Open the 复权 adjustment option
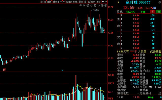Viewport: 162px width, 100px height. pyautogui.click(x=81, y=2)
